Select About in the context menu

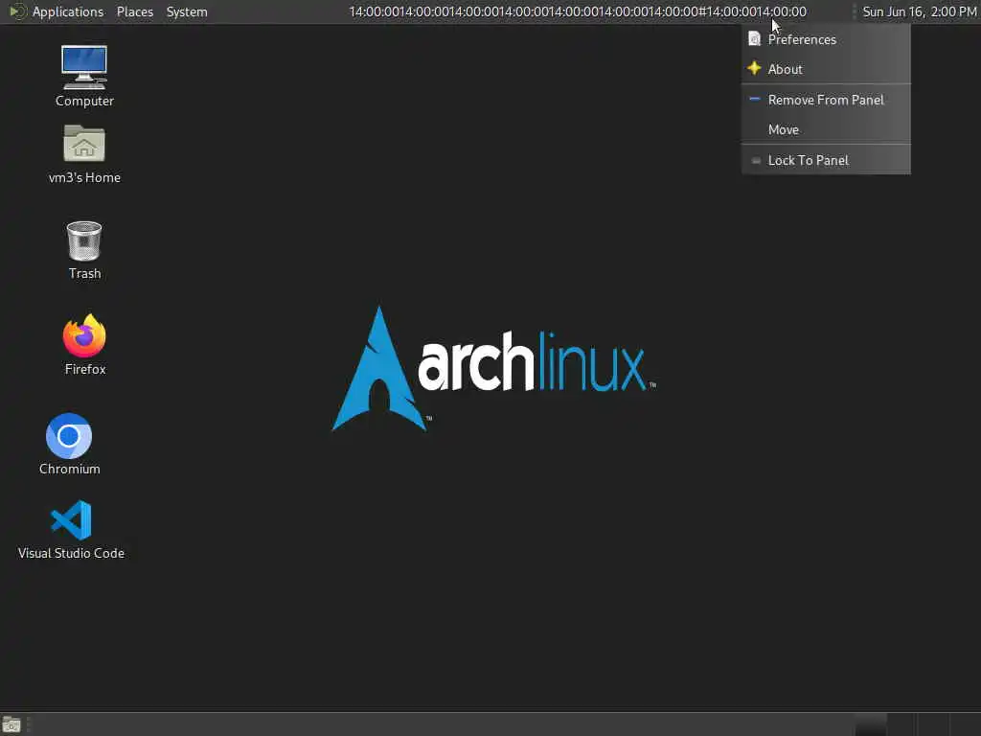click(826, 69)
